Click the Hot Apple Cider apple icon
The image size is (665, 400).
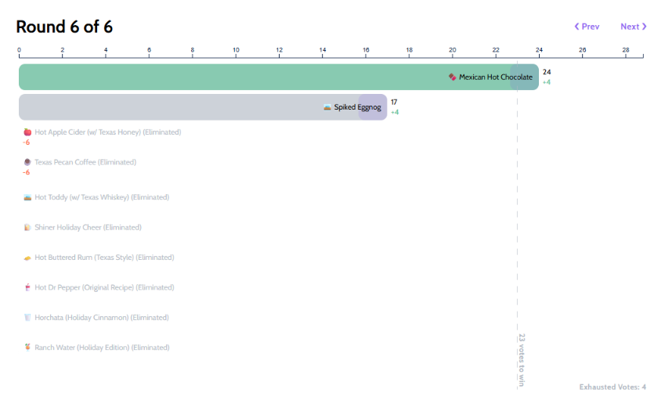coord(27,132)
